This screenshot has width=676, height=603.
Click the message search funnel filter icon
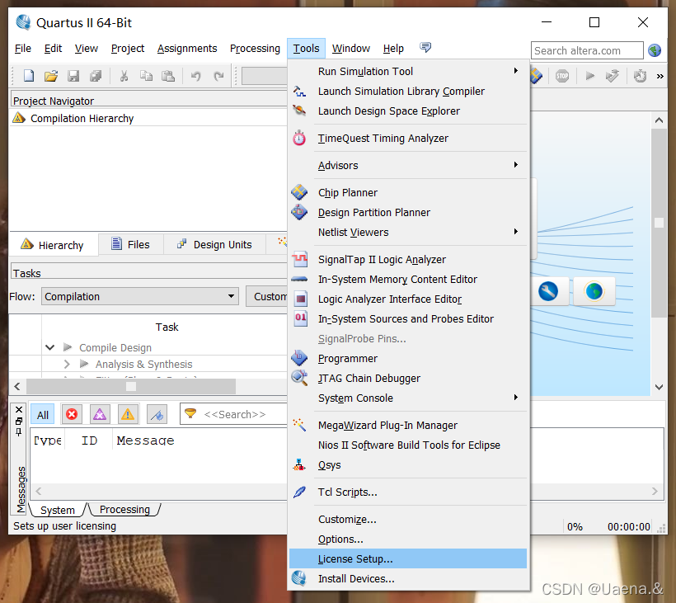(x=190, y=413)
